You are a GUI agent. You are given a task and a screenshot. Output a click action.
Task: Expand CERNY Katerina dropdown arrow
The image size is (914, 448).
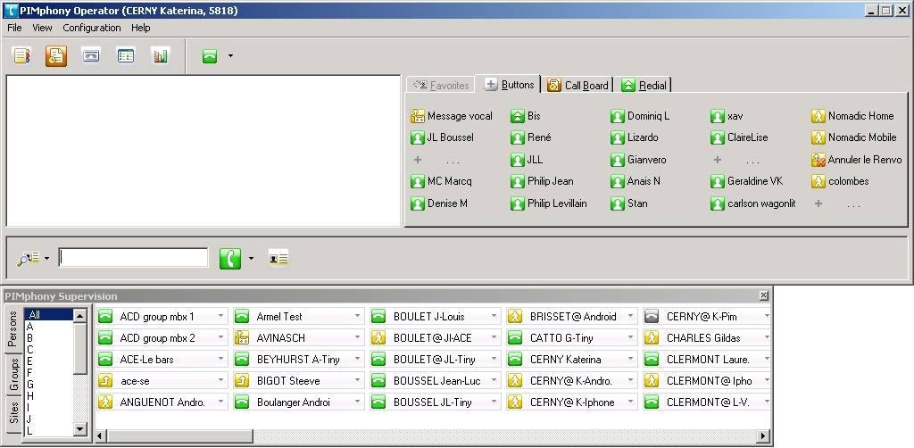click(x=630, y=360)
